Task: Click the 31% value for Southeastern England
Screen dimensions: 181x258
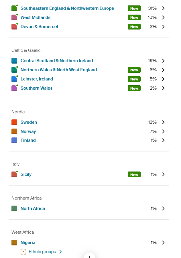Action: pos(152,8)
